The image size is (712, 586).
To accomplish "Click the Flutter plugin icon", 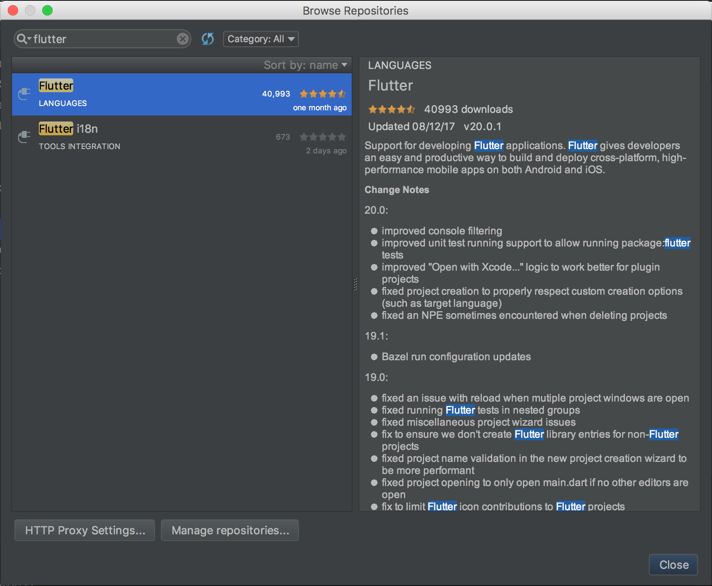I will 25,94.
